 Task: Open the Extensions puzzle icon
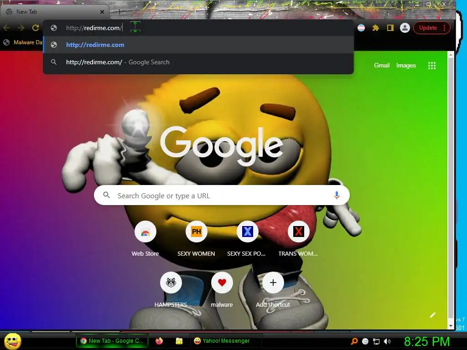[376, 28]
